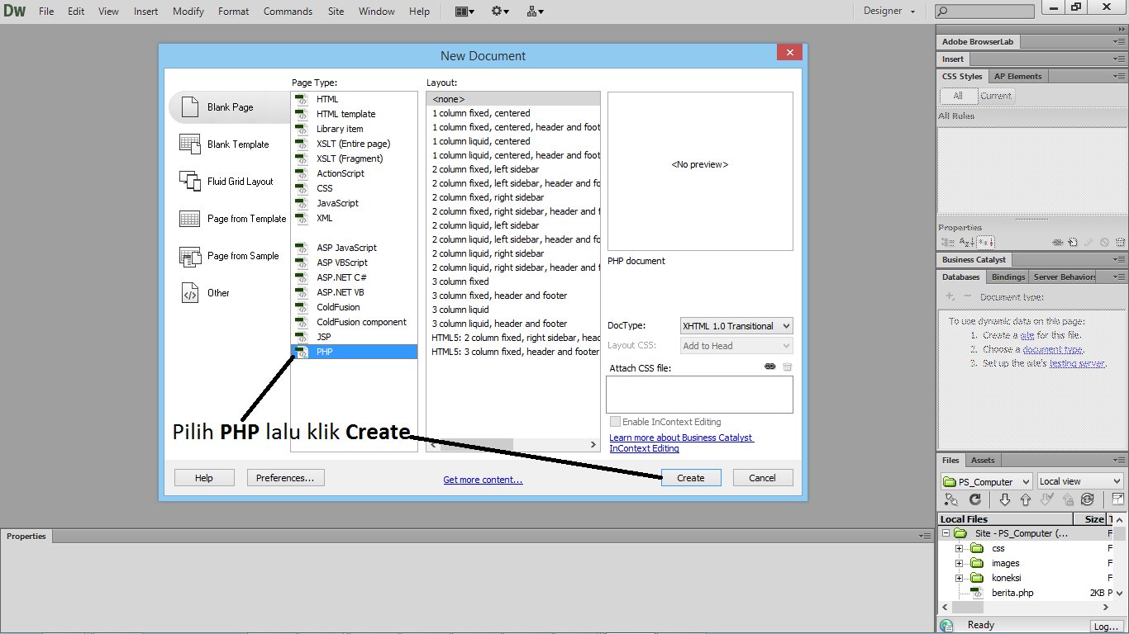
Task: Select the ColdFusion component page type
Action: pos(354,322)
